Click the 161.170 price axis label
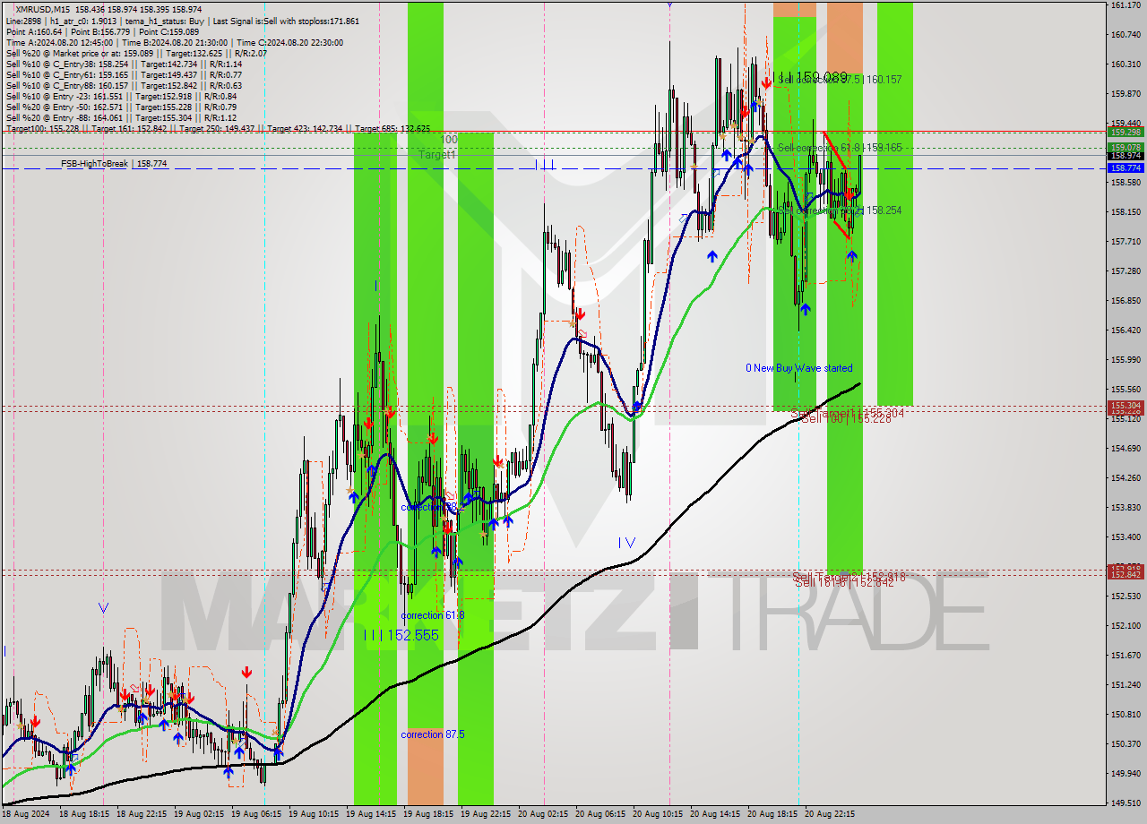The width and height of the screenshot is (1147, 824). (1125, 5)
